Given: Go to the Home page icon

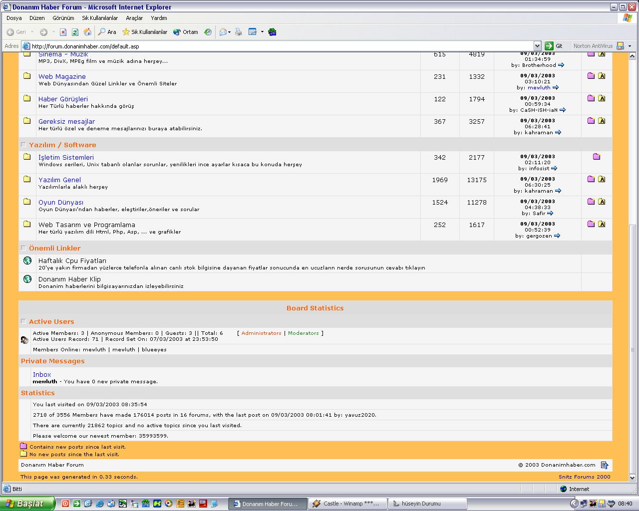Looking at the screenshot, I should click(x=87, y=32).
